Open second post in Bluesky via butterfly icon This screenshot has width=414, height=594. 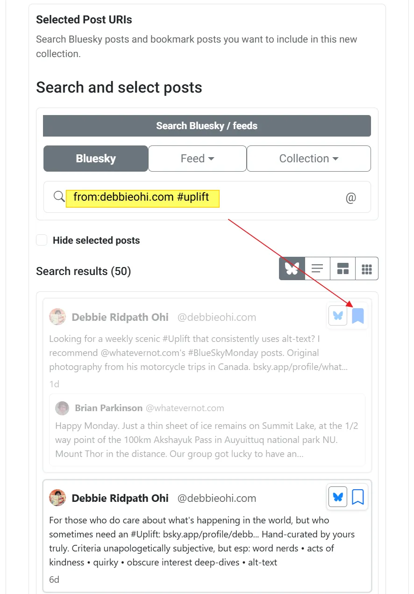click(x=338, y=497)
